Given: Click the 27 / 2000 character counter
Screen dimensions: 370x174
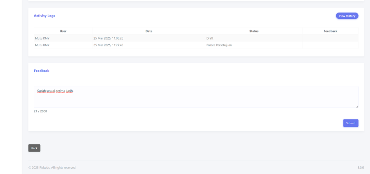Looking at the screenshot, I should click(x=40, y=111).
